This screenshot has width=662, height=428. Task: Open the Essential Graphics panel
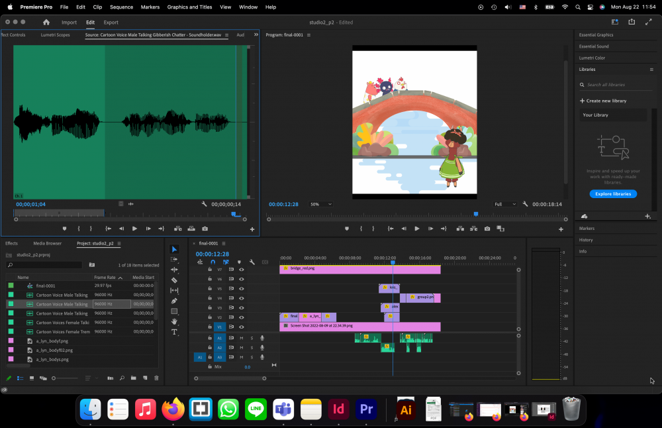tap(596, 34)
